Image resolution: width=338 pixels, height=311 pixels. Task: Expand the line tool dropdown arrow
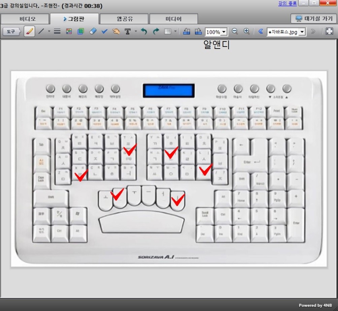pyautogui.click(x=49, y=31)
